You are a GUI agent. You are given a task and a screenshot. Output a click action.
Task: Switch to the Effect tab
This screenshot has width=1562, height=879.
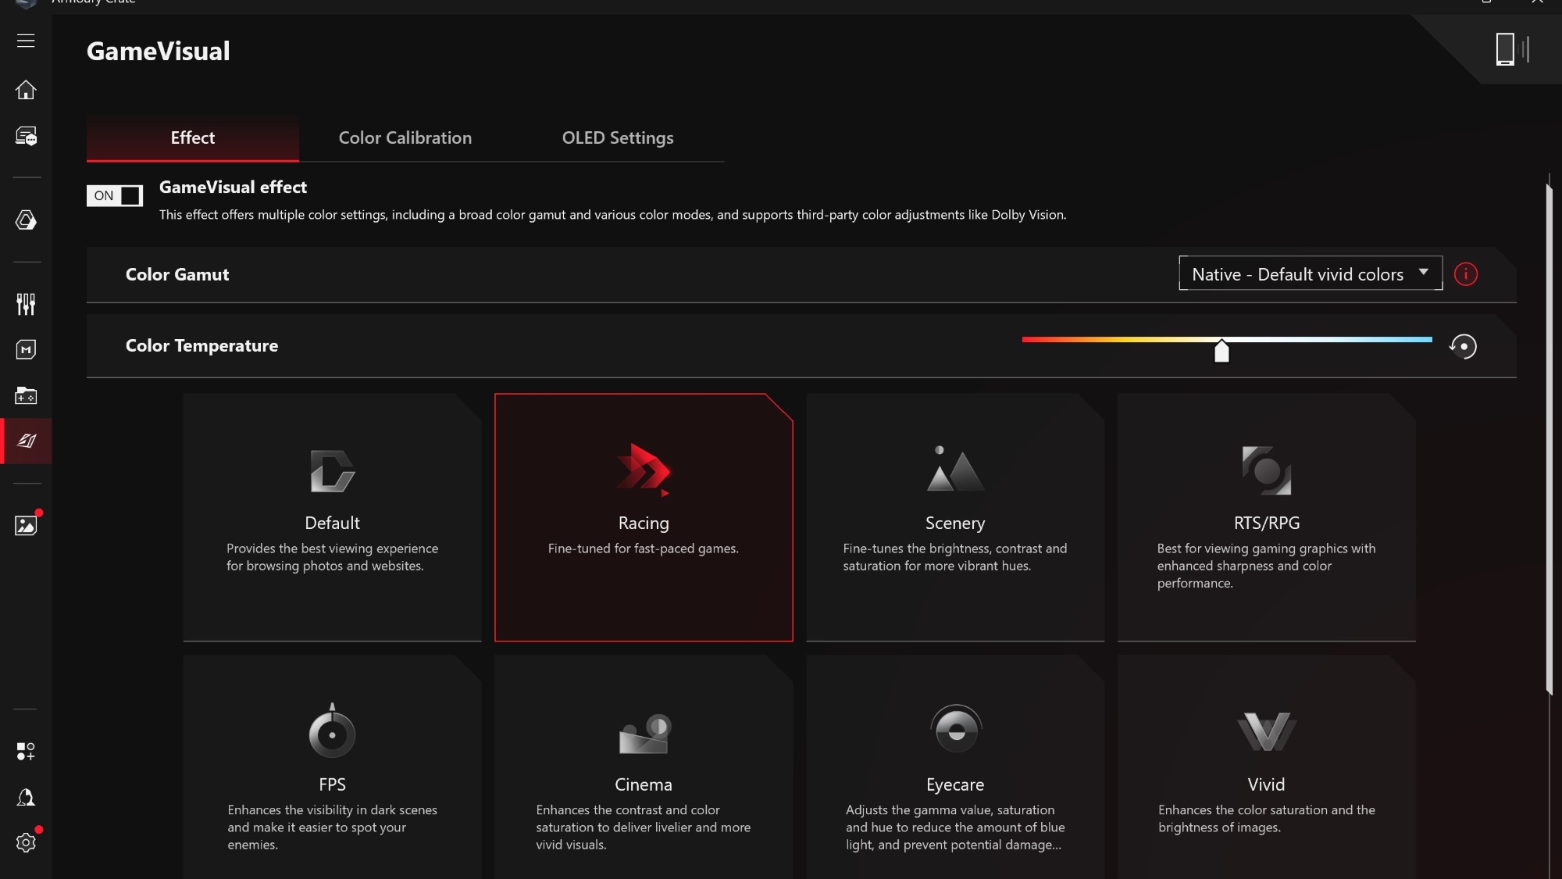193,138
